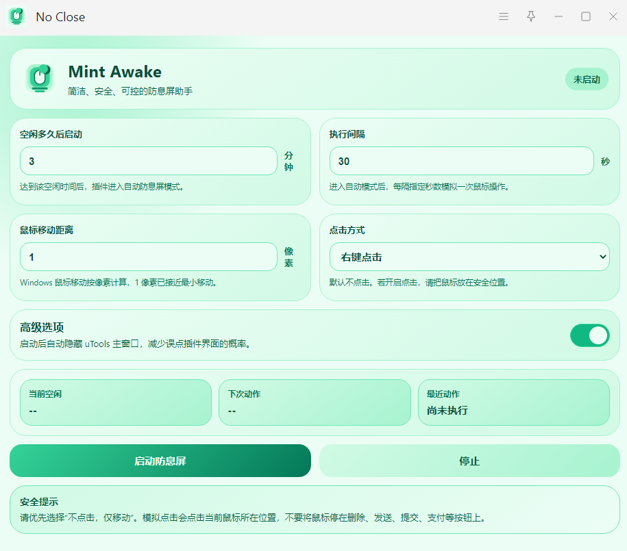Click the 当前空闲 status card
The image size is (627, 551).
(116, 402)
